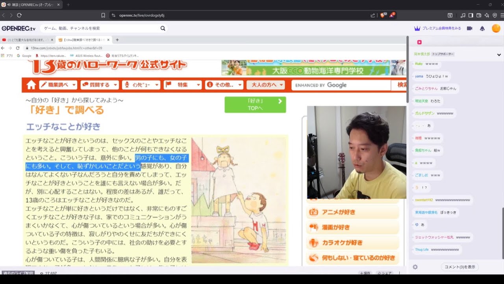Click the magnifier icon in OPENREC search

tap(163, 28)
